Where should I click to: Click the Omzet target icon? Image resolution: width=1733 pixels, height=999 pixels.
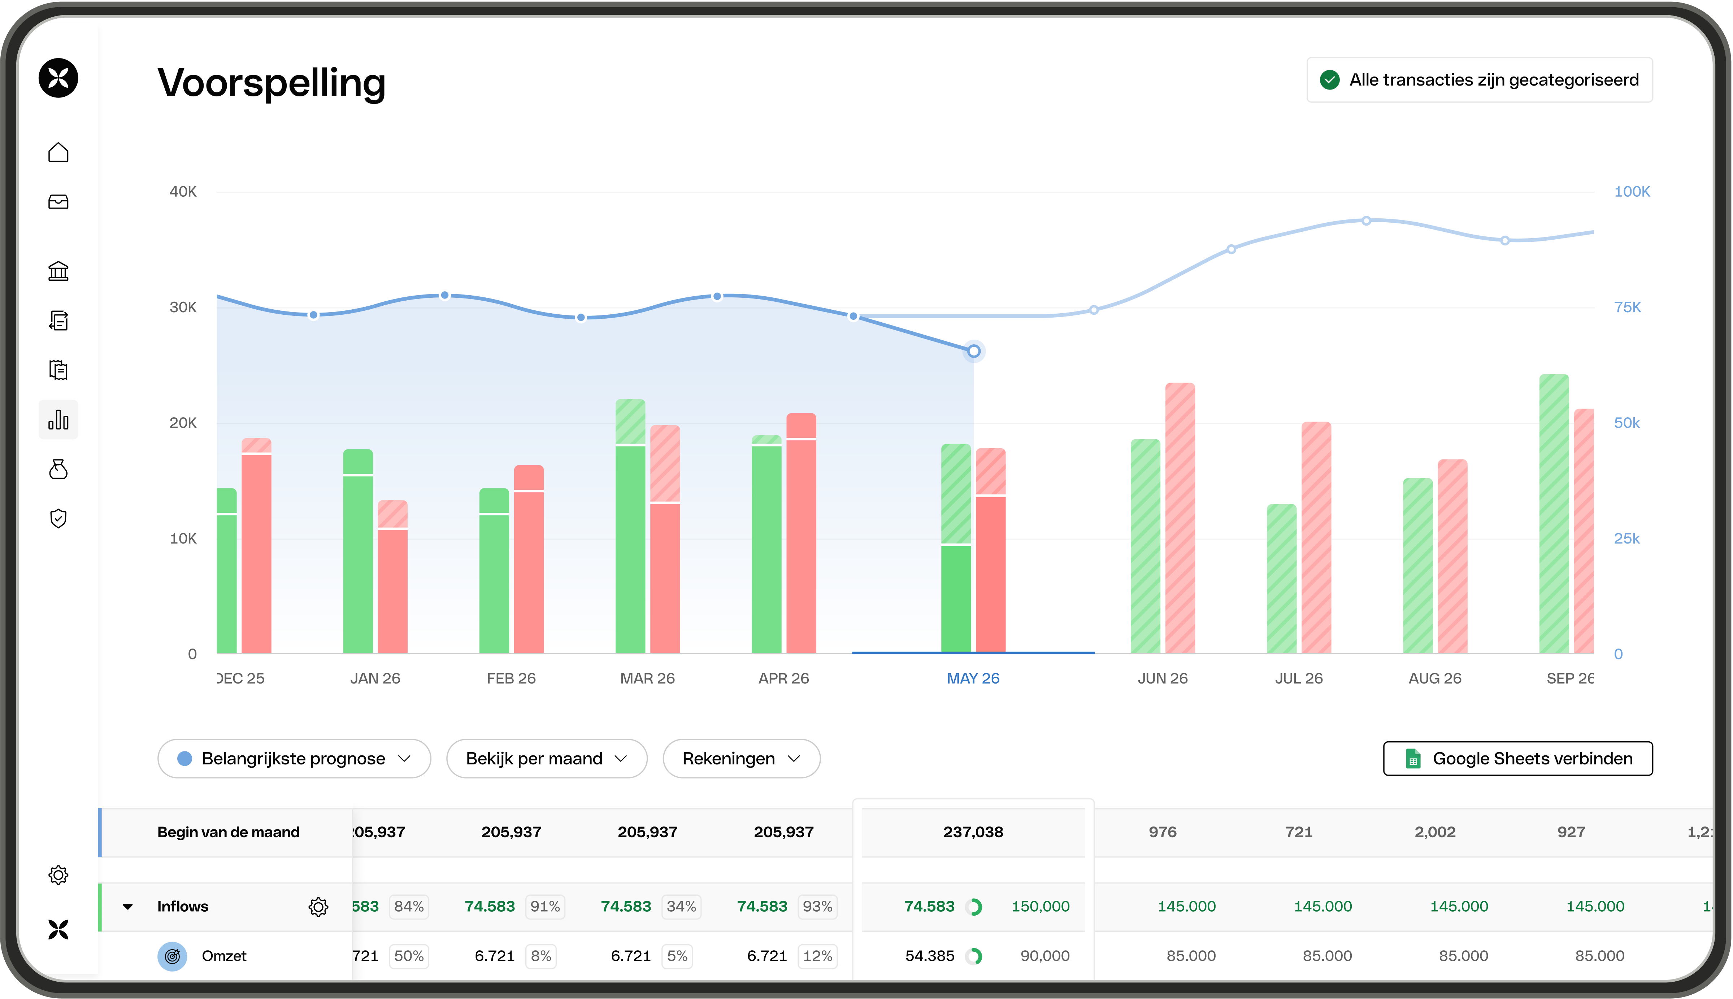tap(172, 956)
